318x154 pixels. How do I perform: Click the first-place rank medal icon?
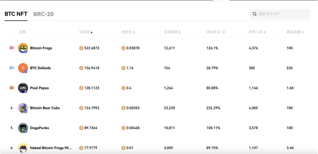click(11, 48)
